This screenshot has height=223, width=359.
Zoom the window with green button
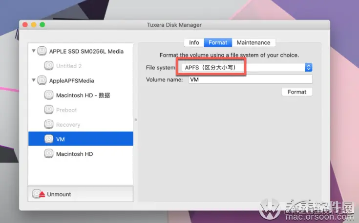pyautogui.click(x=42, y=25)
